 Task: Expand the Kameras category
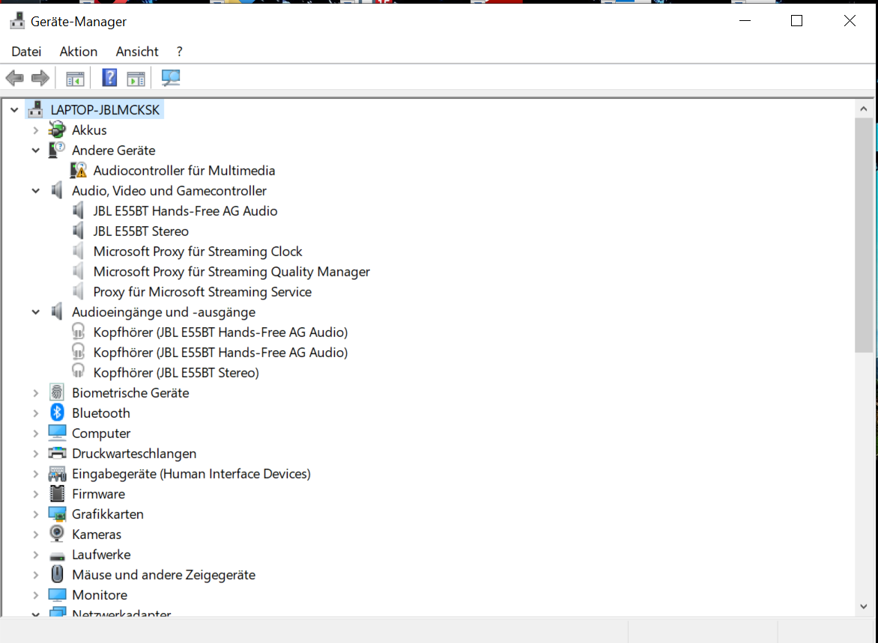coord(36,534)
